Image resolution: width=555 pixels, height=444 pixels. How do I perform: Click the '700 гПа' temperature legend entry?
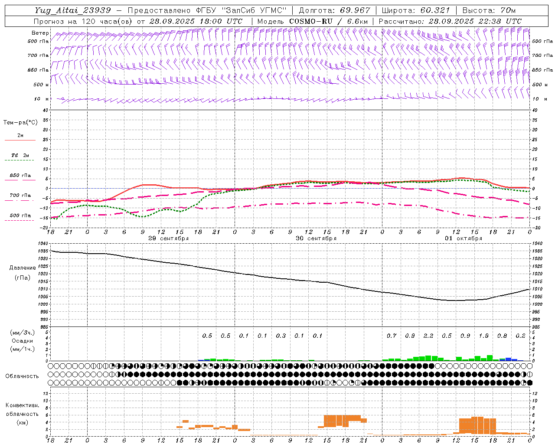pos(20,196)
